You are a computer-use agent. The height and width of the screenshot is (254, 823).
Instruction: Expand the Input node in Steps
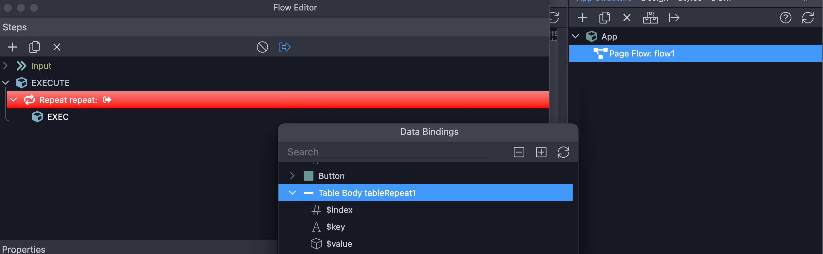(x=5, y=66)
